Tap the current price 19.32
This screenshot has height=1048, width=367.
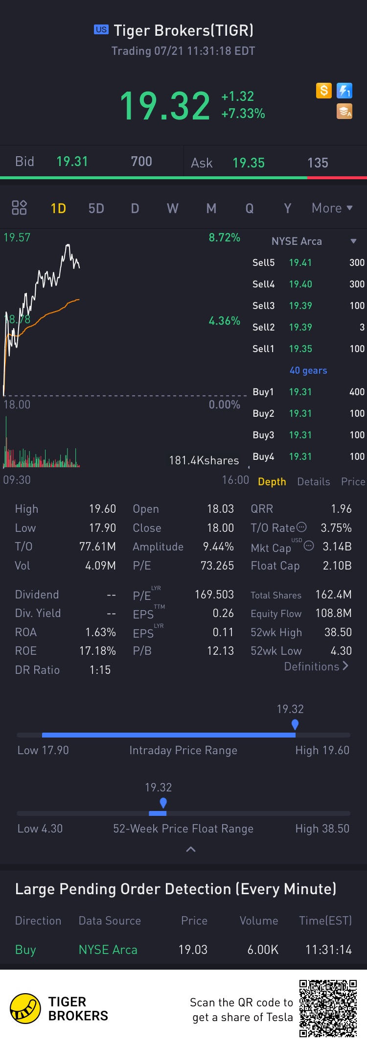[165, 106]
